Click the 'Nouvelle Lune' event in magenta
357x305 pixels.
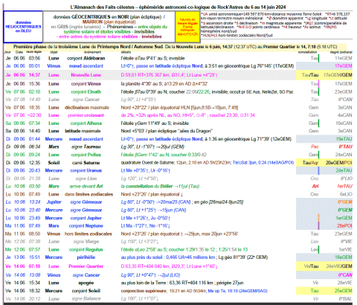(x=86, y=75)
